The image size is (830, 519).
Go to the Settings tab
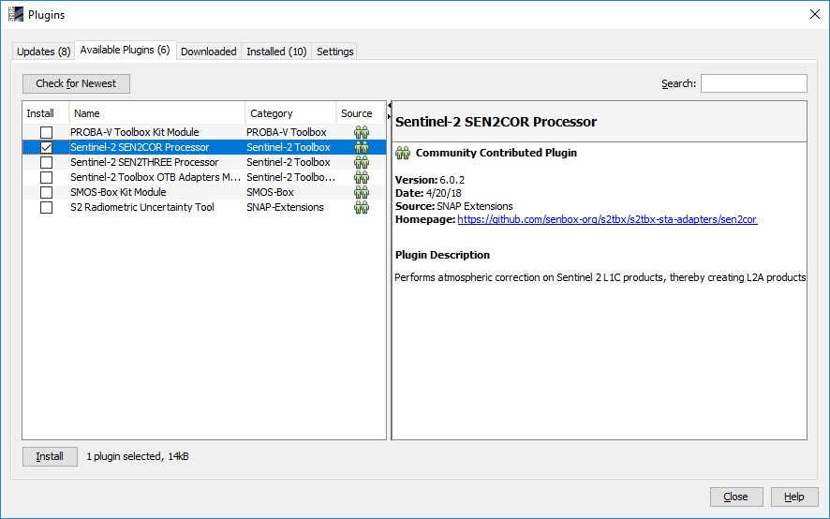pos(334,52)
